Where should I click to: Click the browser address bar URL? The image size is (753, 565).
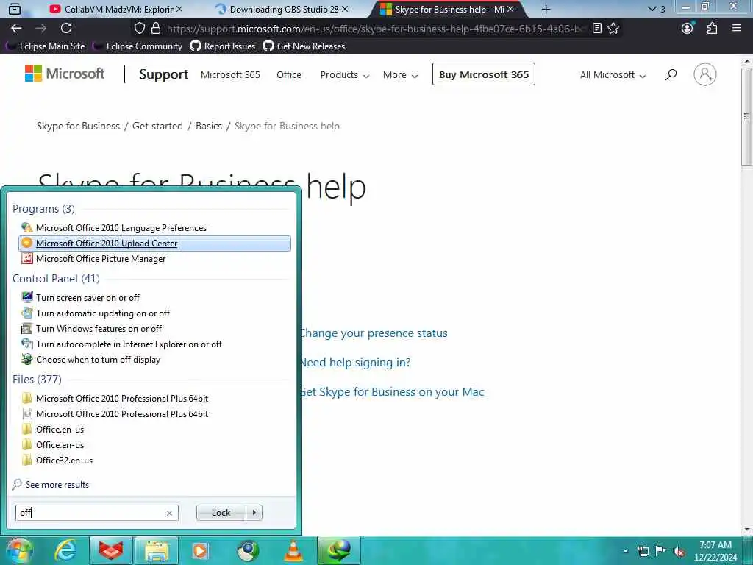point(374,29)
